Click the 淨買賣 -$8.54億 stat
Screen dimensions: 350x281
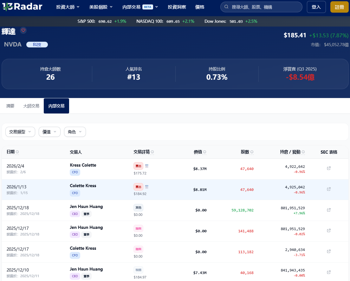point(300,74)
